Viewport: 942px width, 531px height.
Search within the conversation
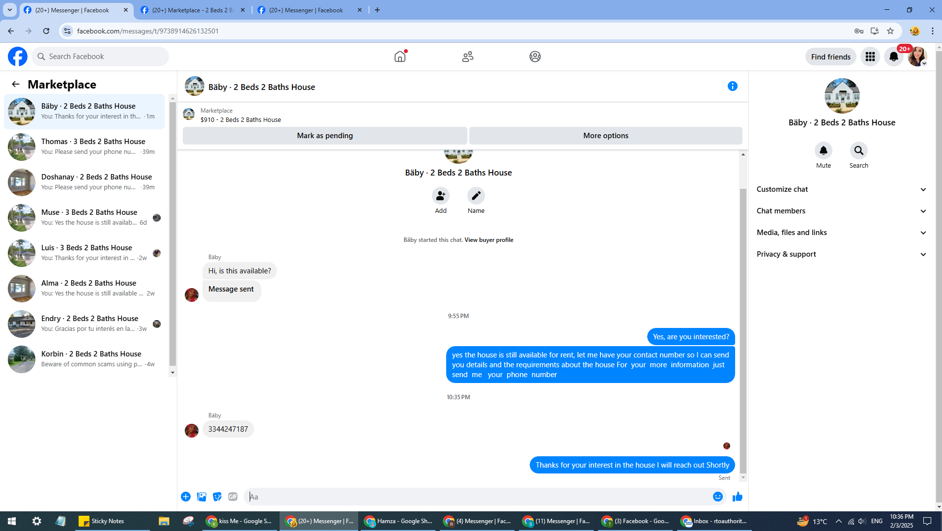(x=859, y=150)
